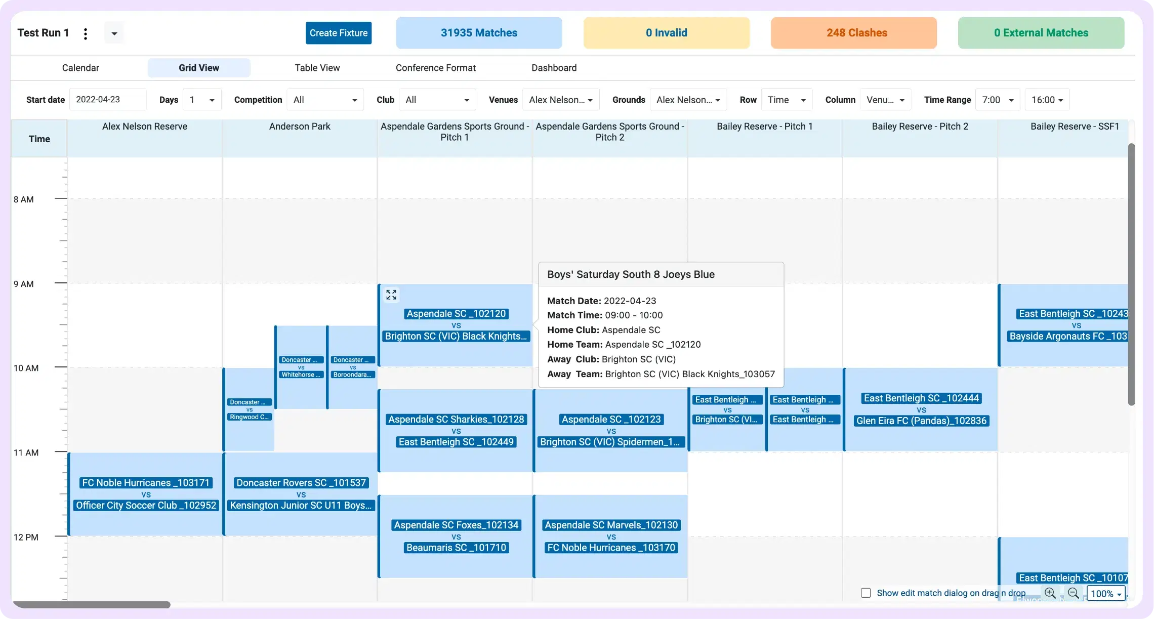Open the Conference Format tab
1154x619 pixels.
click(x=436, y=68)
